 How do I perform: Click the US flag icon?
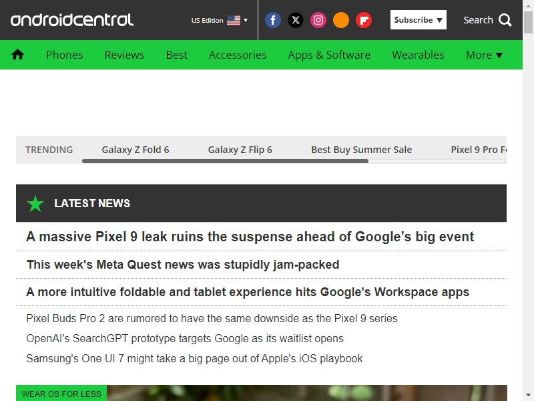(x=234, y=21)
